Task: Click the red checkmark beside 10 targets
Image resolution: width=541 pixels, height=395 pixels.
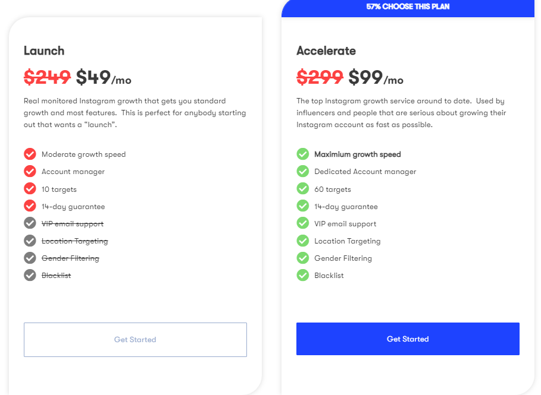Action: tap(30, 189)
